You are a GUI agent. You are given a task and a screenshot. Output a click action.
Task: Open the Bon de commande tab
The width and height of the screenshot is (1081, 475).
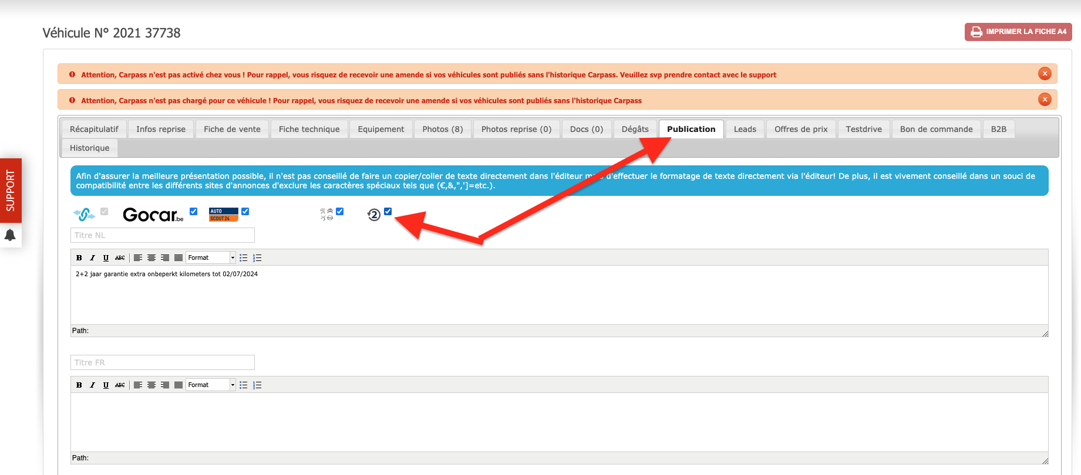tap(937, 129)
